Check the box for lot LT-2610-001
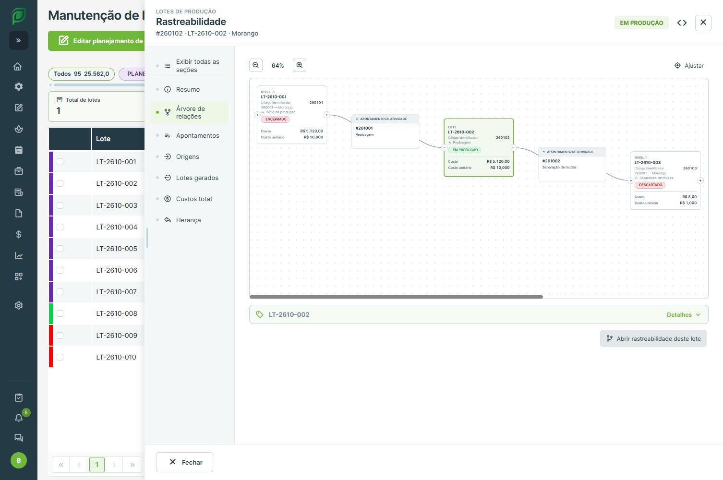723x480 pixels. pos(60,162)
